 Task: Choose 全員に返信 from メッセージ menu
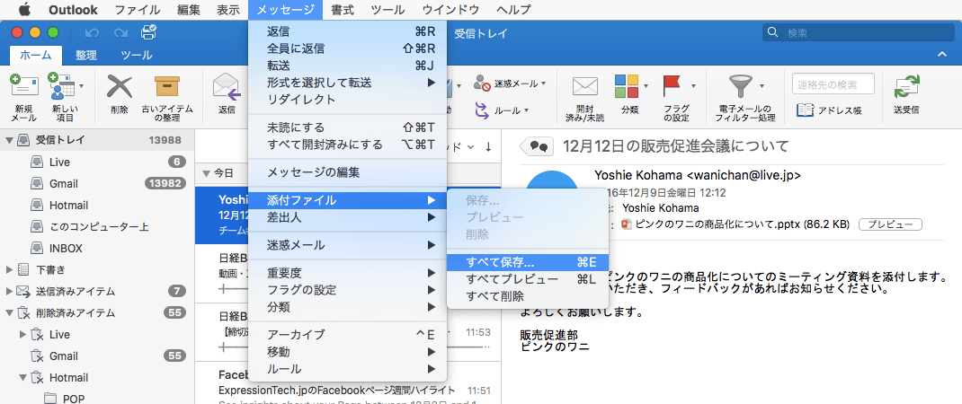[347, 48]
